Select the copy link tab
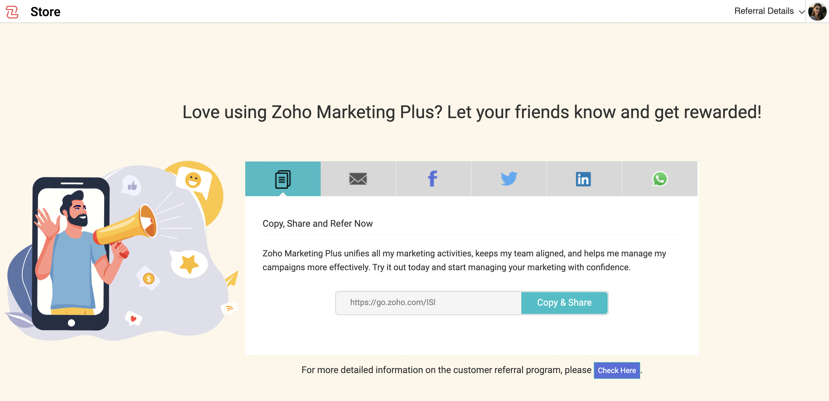Viewport: 829px width, 401px height. click(283, 179)
